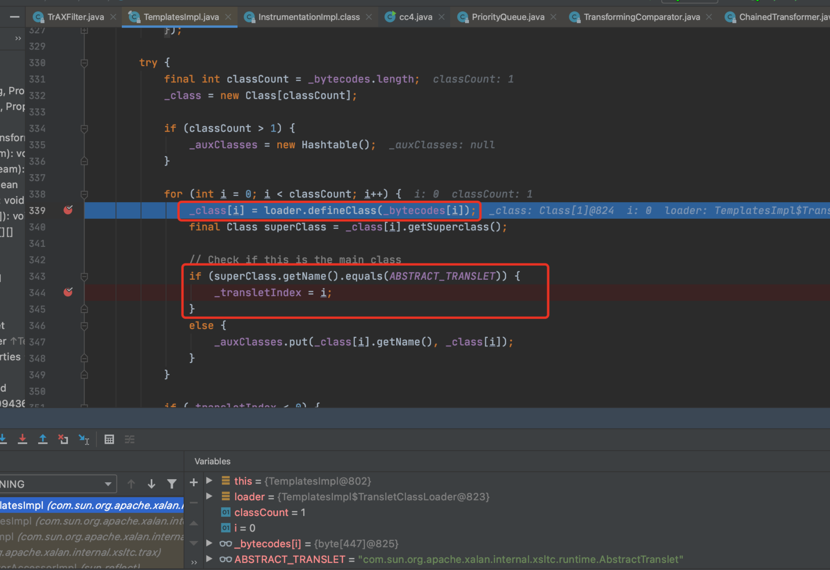Close the PriorityQueue.java tab
This screenshot has height=570, width=830.
coord(553,17)
